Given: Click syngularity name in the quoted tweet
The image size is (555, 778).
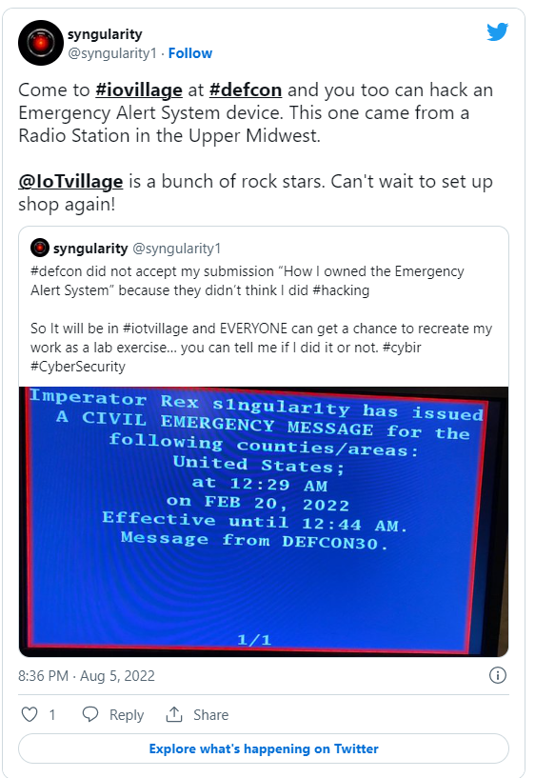Looking at the screenshot, I should click(x=90, y=249).
